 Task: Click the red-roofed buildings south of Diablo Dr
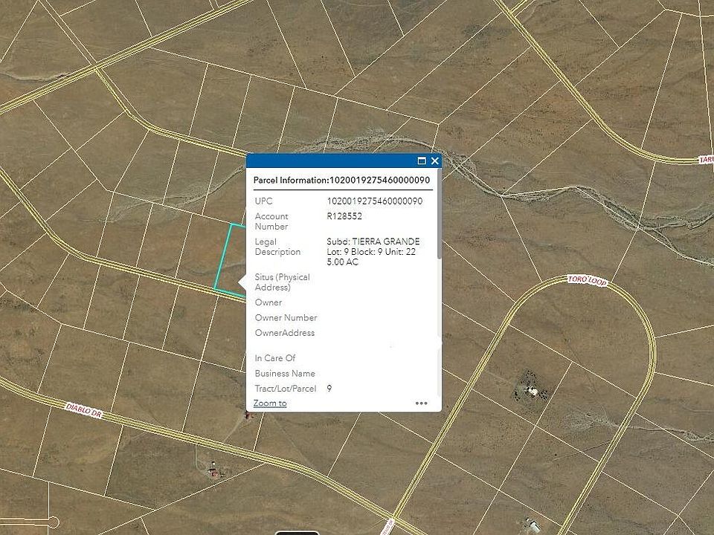213,471
